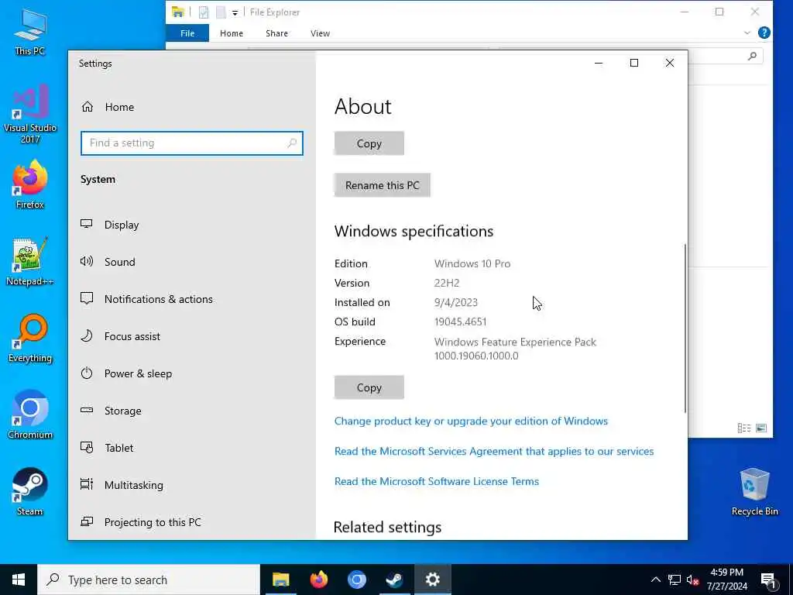This screenshot has height=595, width=793.
Task: Click File Explorer new folder quick access icon
Action: [x=221, y=12]
